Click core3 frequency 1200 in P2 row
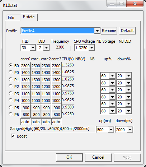Screen dimensions: 146x167 point(56,87)
